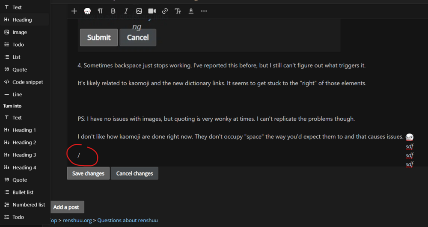
Task: Add a hyperlink with the link icon
Action: point(165,11)
